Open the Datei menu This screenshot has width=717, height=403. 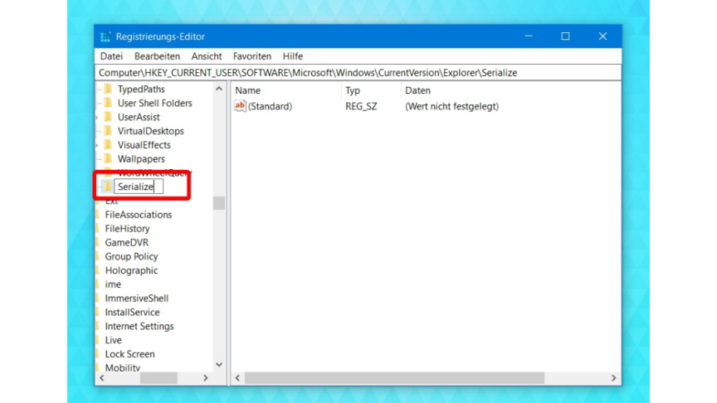point(111,56)
